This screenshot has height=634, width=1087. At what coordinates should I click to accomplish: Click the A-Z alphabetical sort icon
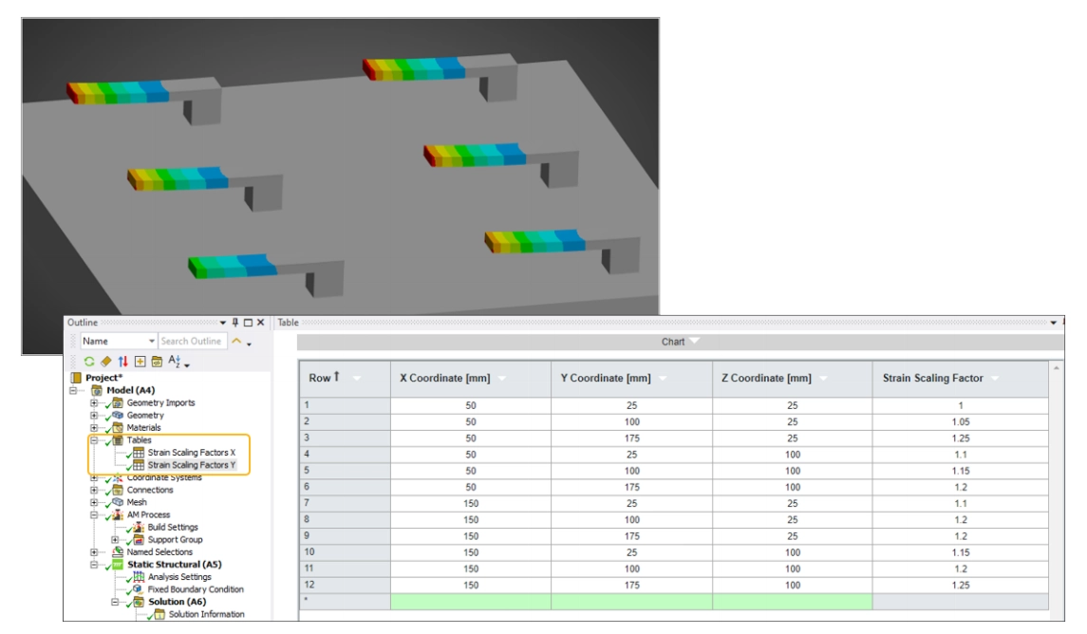pos(176,362)
